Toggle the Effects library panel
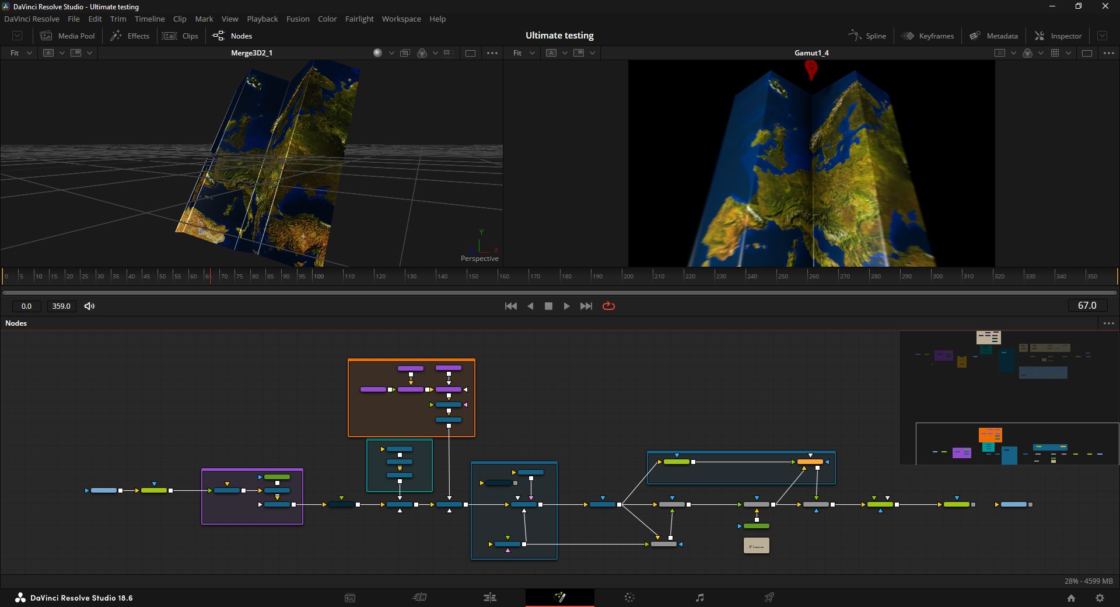The image size is (1120, 607). coord(129,36)
